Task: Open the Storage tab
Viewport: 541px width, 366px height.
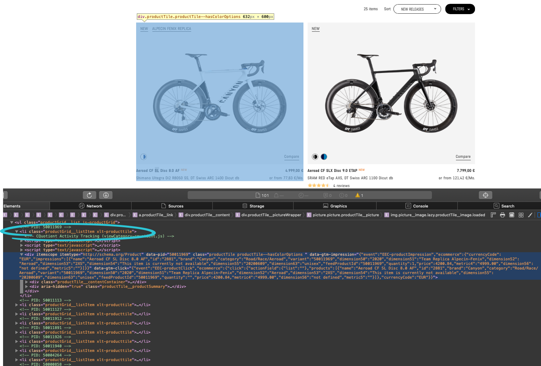Action: click(253, 206)
